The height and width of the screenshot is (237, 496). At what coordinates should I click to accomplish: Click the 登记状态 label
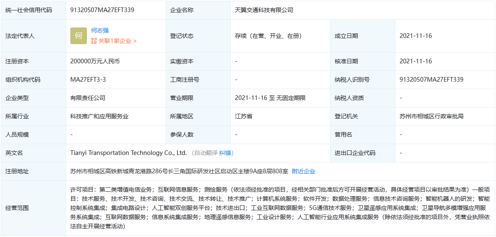(181, 36)
